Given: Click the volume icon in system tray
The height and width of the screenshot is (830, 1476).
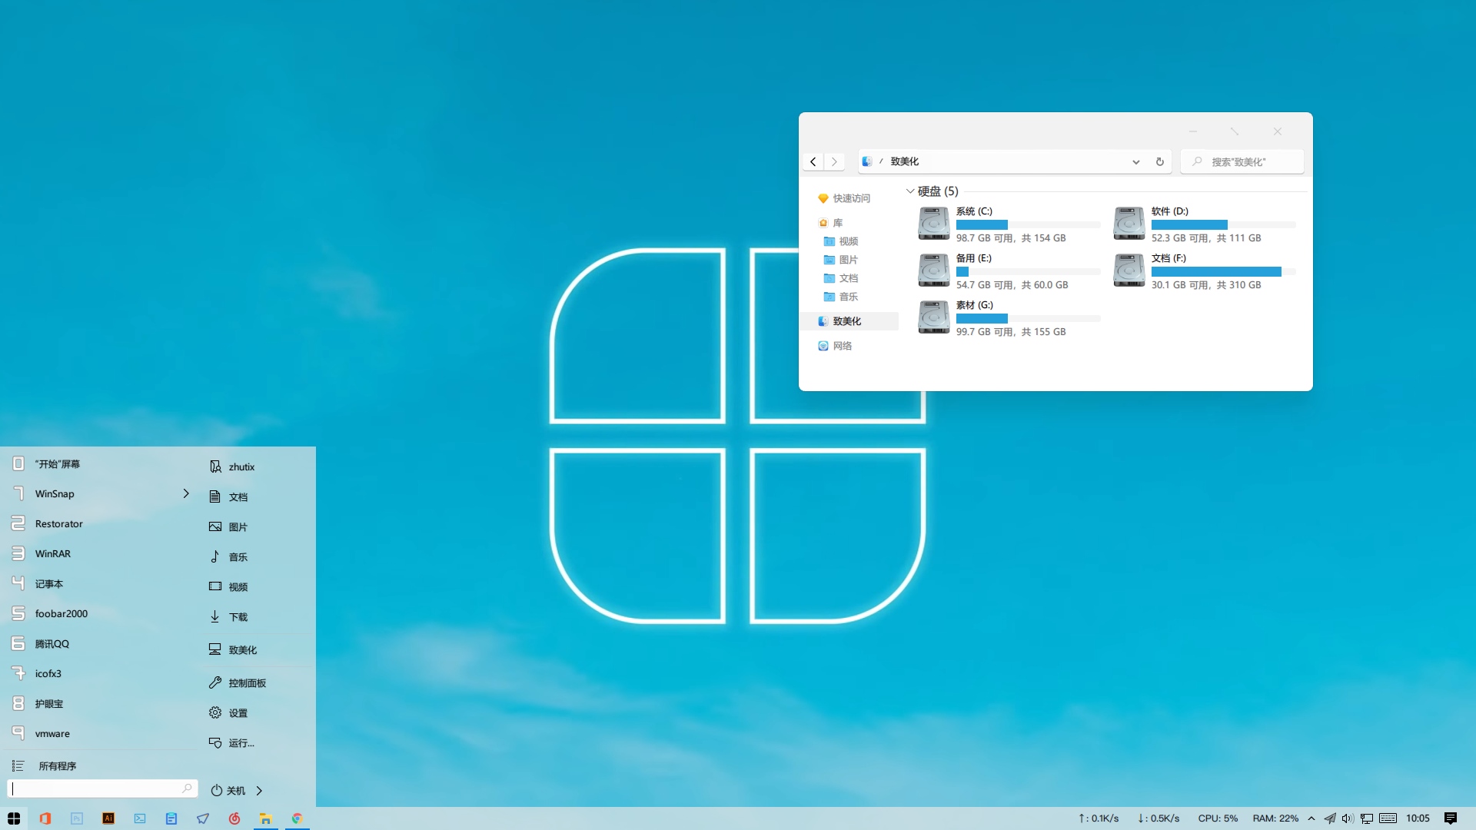Looking at the screenshot, I should [1347, 818].
